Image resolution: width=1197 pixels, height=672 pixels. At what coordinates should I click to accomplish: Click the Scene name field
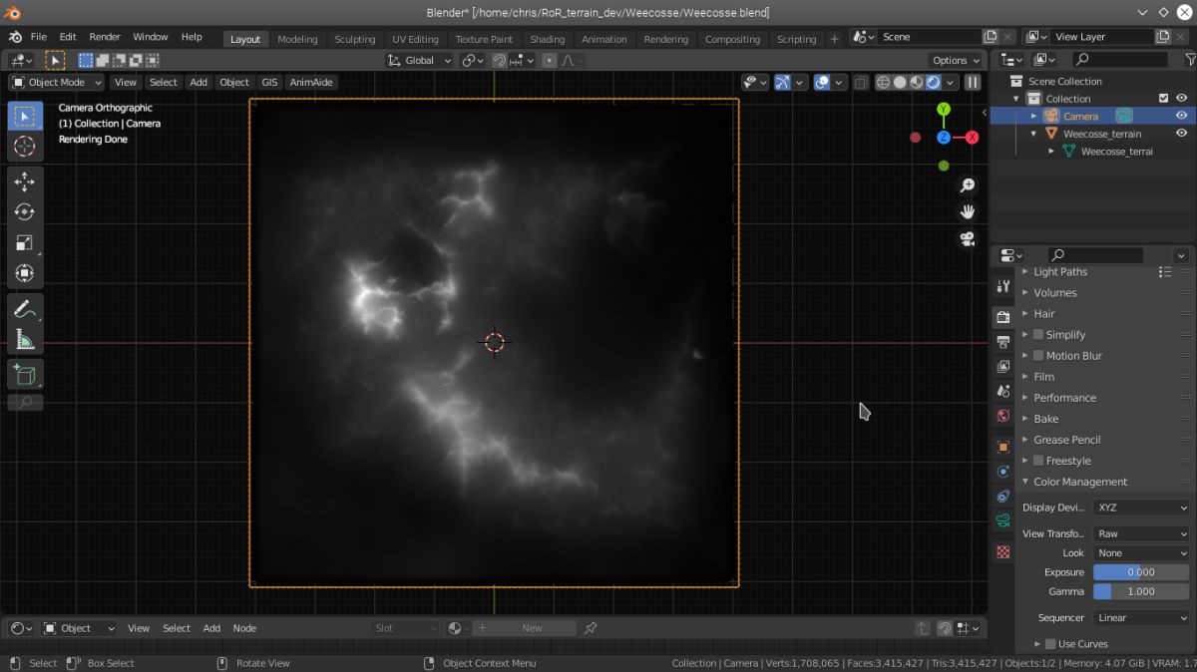928,37
